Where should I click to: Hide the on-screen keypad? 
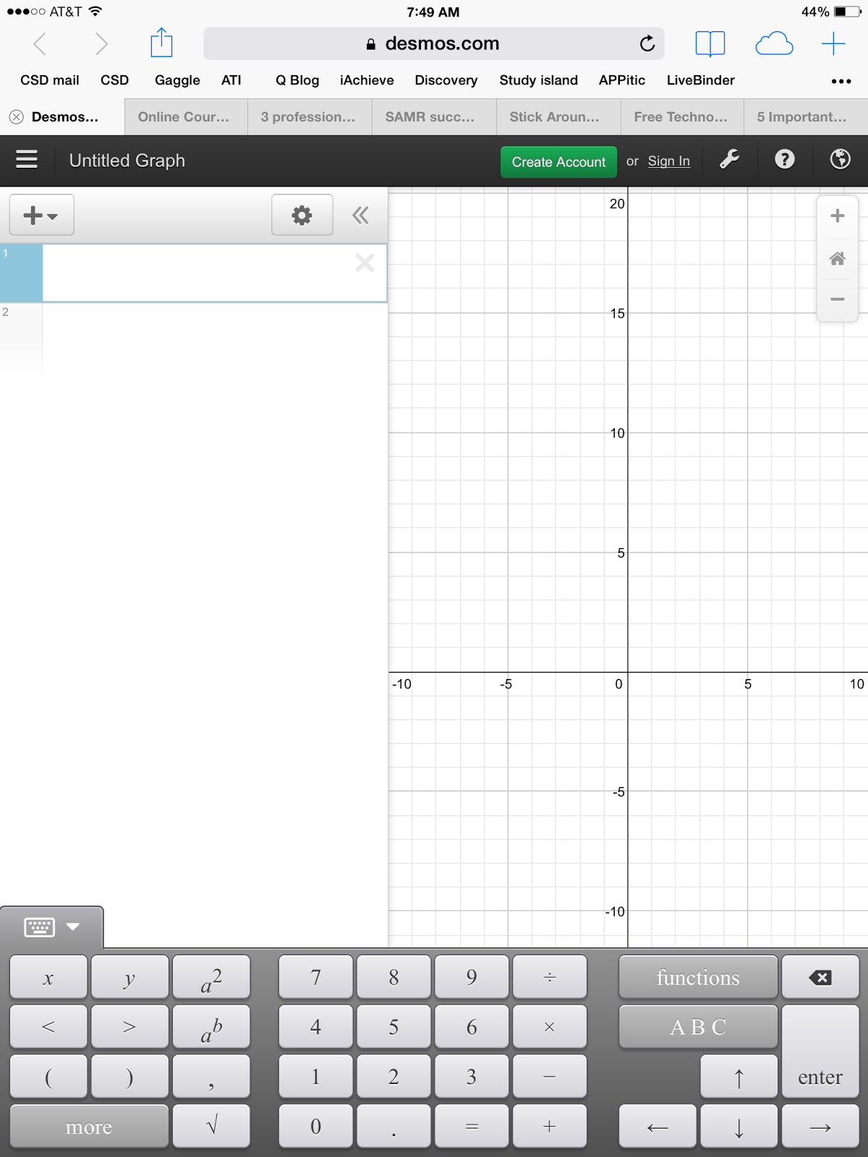[51, 926]
